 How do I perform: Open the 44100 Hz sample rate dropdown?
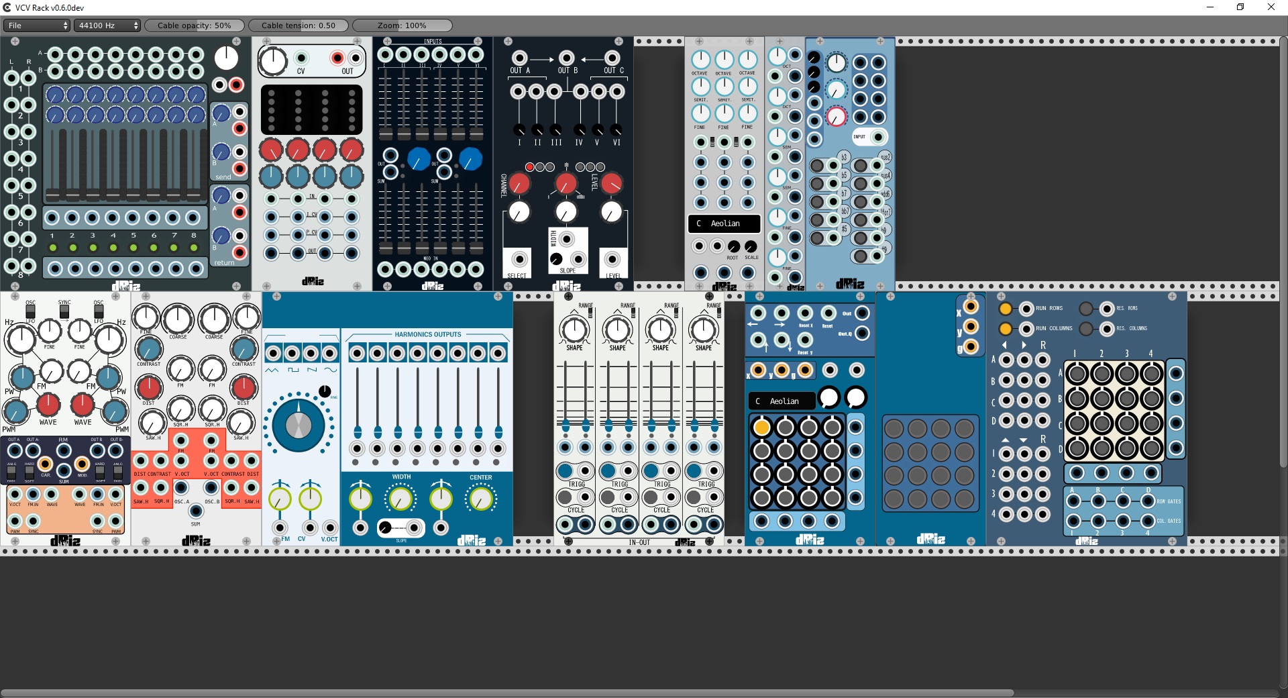(108, 26)
